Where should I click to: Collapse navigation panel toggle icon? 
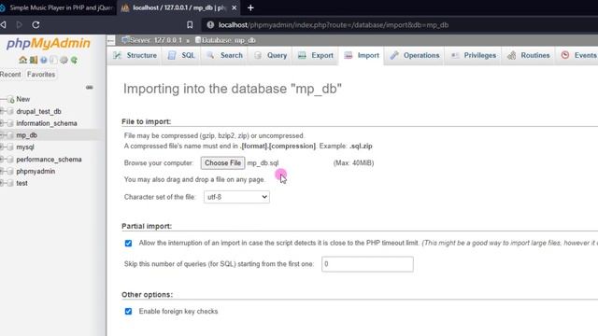click(x=110, y=40)
